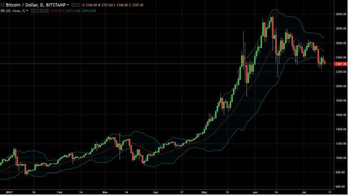Collapse the chart legend box icon

click(x=2, y=5)
